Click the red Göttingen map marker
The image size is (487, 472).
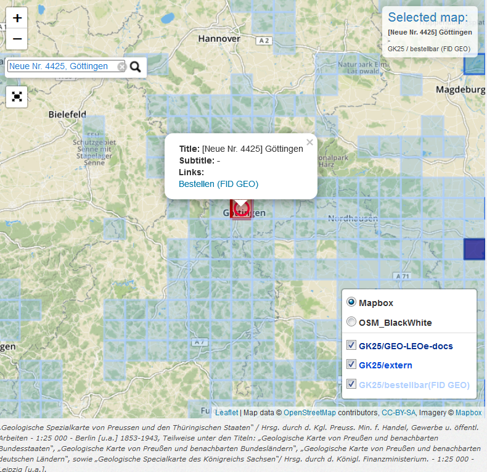[x=240, y=209]
